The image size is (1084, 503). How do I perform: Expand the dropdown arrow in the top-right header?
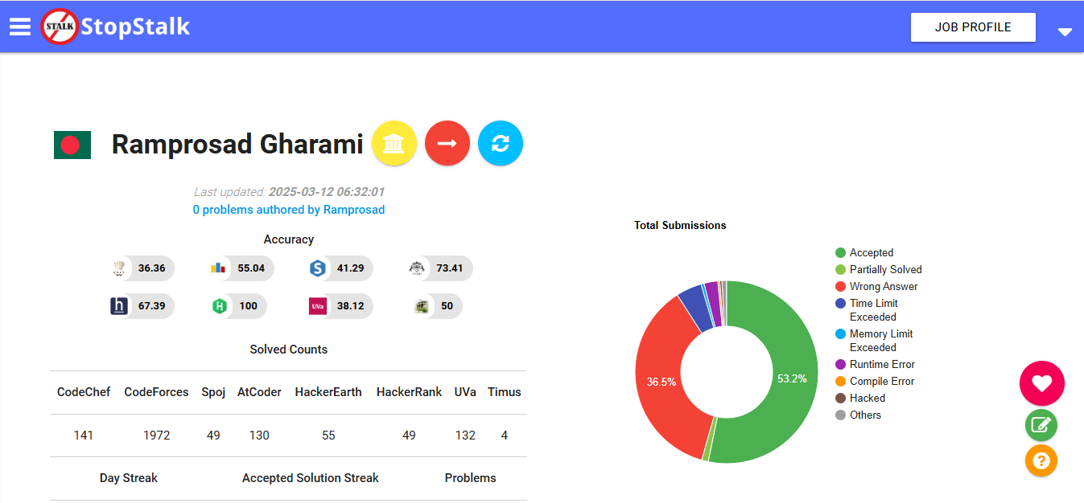click(1065, 31)
